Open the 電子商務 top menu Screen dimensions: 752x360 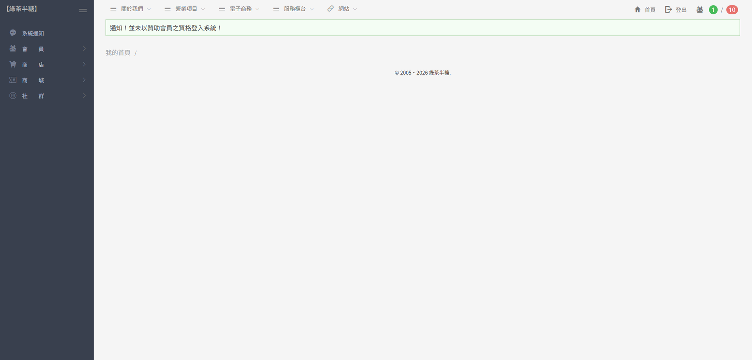pos(240,9)
